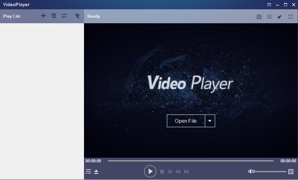
Task: Pin the window on top
Action: (x=279, y=17)
